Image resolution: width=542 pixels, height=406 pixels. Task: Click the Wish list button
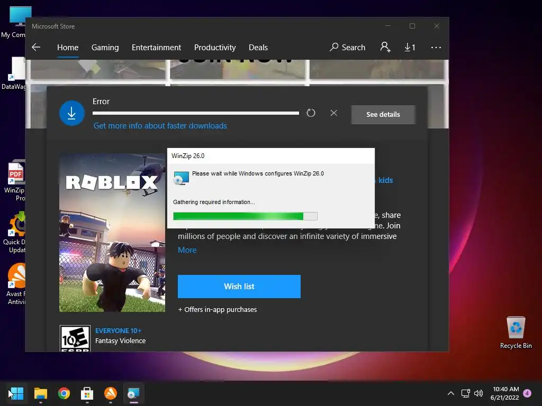pos(239,286)
